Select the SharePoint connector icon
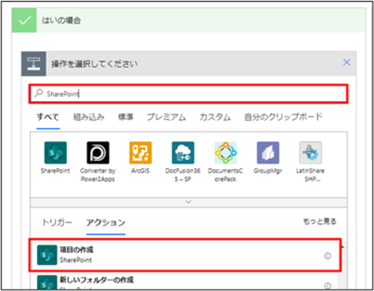The height and width of the screenshot is (291, 374). pyautogui.click(x=55, y=153)
